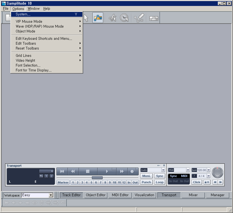Select the scissors cut mouse mode
This screenshot has width=233, height=213.
pyautogui.click(x=112, y=18)
